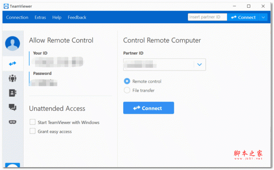The height and width of the screenshot is (170, 274).
Task: Click the Insert partner ID field
Action: (207, 17)
